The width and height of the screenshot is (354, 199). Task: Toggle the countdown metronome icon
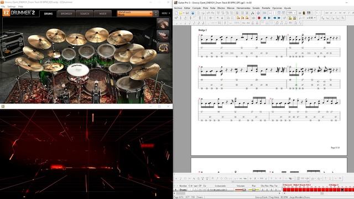[x=294, y=18]
